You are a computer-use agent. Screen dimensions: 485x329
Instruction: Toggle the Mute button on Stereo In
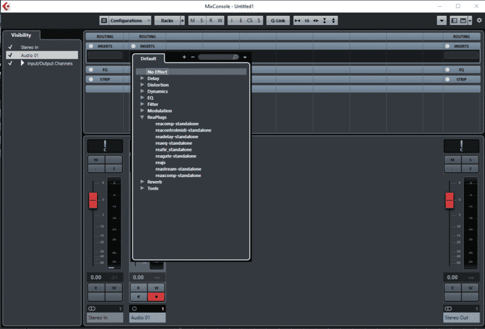tap(96, 159)
